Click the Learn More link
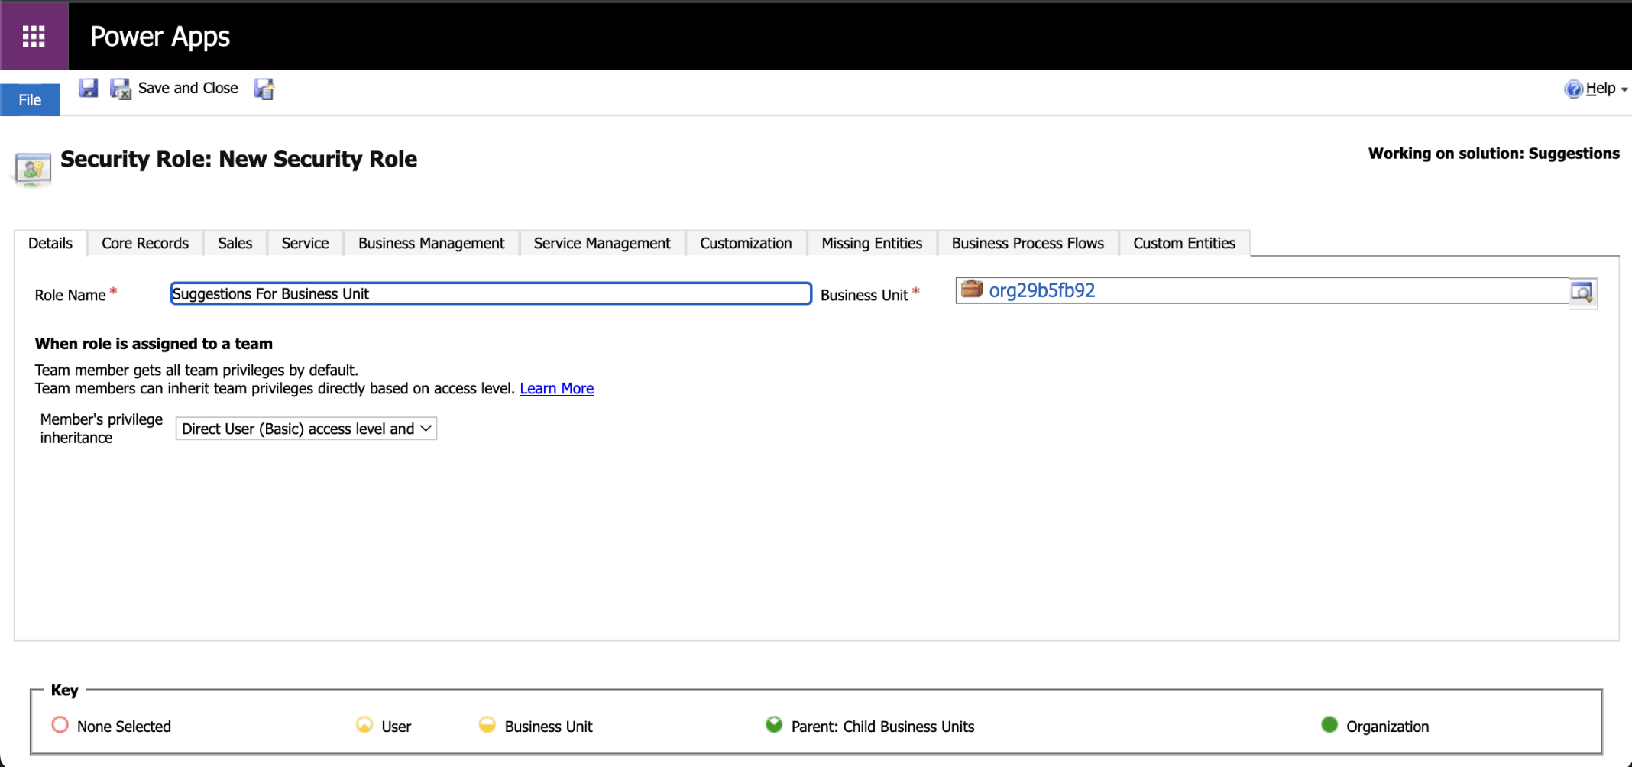The image size is (1632, 767). 556,388
